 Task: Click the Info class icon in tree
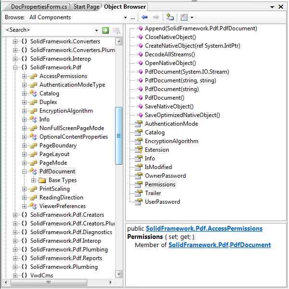click(33, 119)
